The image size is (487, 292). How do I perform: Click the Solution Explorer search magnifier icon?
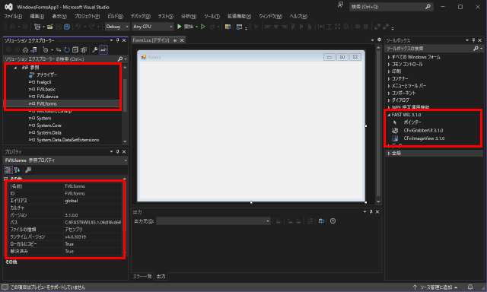coord(120,59)
